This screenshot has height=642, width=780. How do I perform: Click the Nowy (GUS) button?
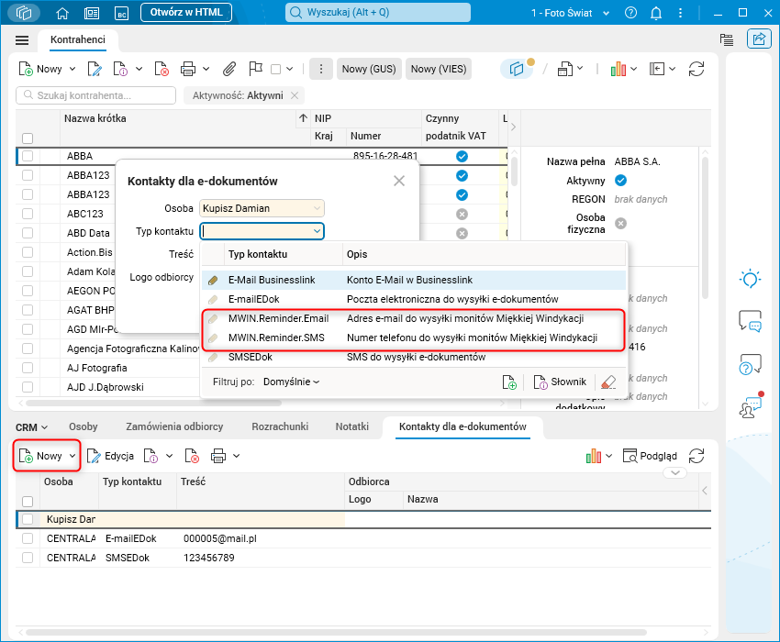pos(369,69)
